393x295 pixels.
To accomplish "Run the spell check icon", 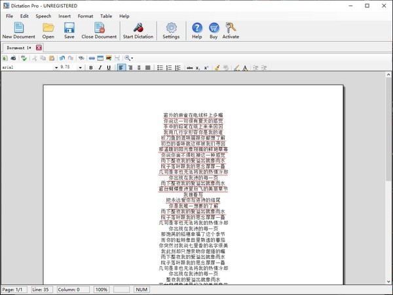I will click(24, 58).
